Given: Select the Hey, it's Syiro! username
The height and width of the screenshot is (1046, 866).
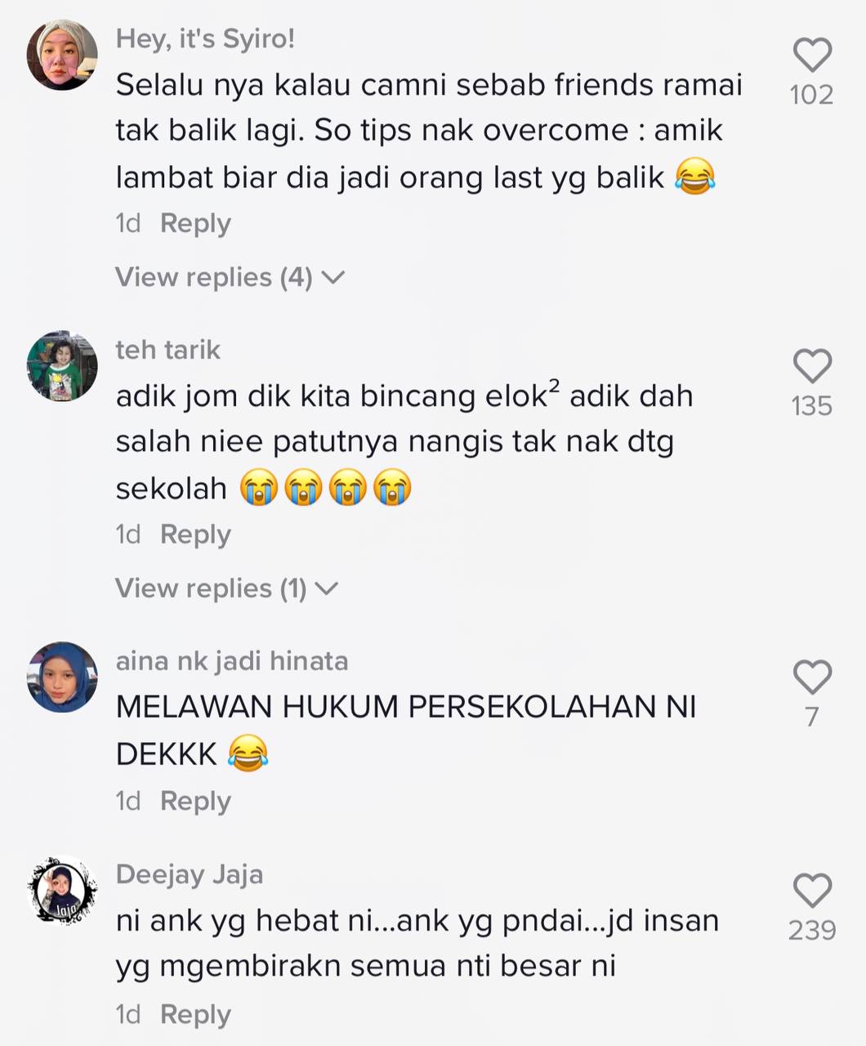Looking at the screenshot, I should pyautogui.click(x=205, y=38).
